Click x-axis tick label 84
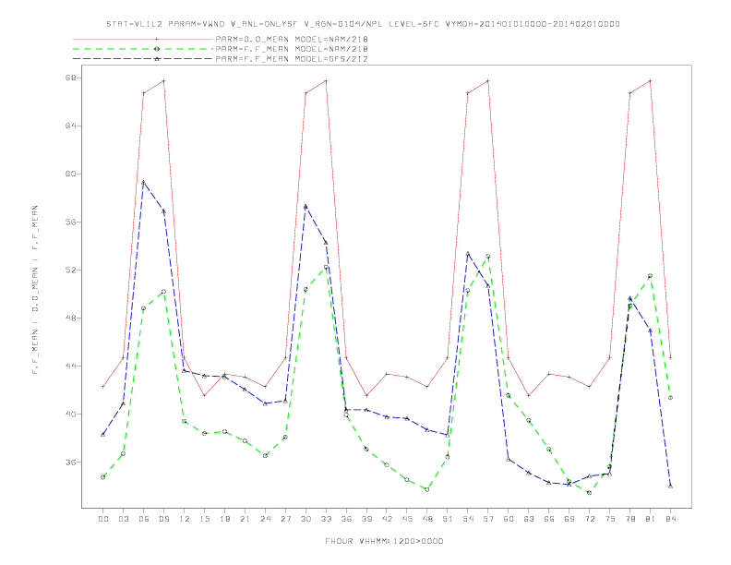Image resolution: width=731 pixels, height=565 pixels. [x=670, y=519]
